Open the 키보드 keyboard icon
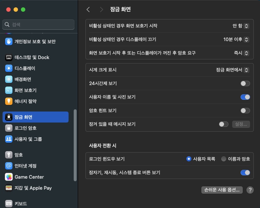The width and height of the screenshot is (260, 208). coord(9,204)
